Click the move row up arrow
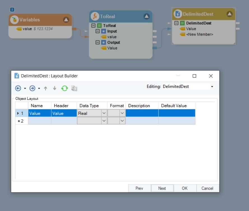The image size is (249, 211). click(x=45, y=88)
